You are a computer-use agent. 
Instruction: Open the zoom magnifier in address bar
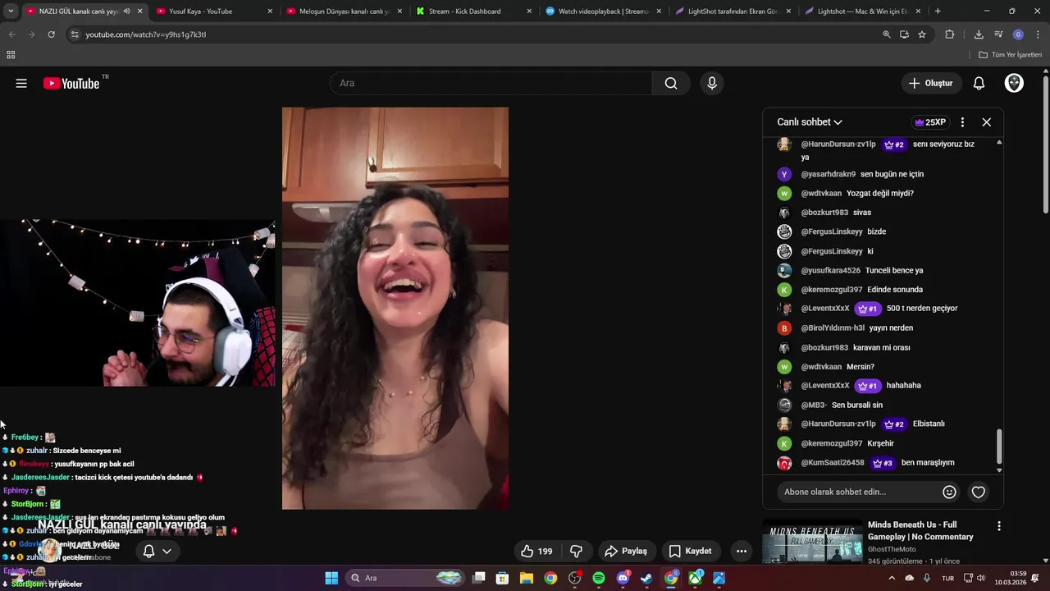pyautogui.click(x=886, y=34)
